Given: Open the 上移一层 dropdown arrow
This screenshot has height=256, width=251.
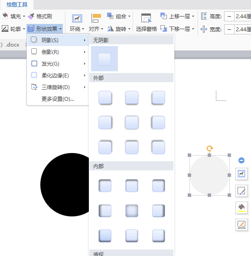Looking at the screenshot, I should coord(193,16).
